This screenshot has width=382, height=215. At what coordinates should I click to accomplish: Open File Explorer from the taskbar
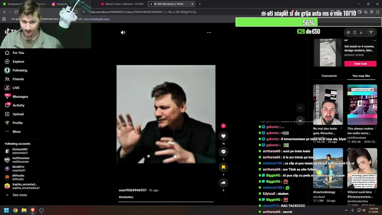24,210
